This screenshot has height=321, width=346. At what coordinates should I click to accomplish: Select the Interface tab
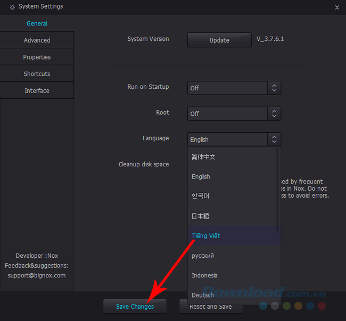click(37, 90)
